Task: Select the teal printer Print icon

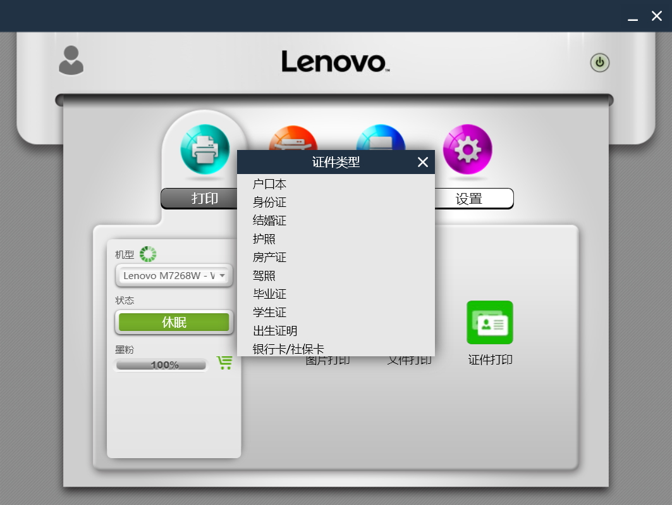Action: point(205,149)
